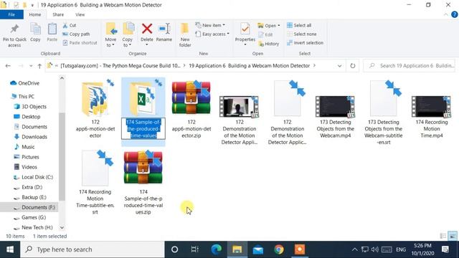Select 174 Sample-of-the-produced-time-values.zip
Viewport: 459px width, 258px height.
point(143,183)
